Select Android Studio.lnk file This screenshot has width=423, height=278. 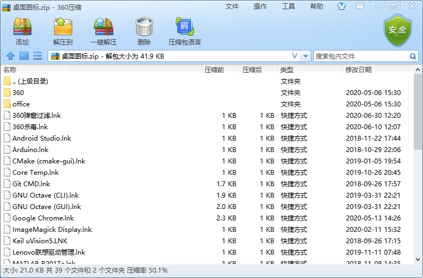[42, 138]
